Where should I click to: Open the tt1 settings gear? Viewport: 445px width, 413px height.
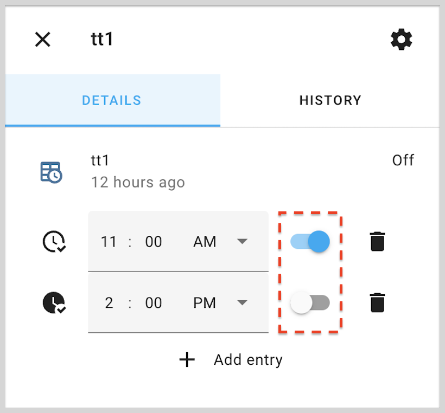click(401, 39)
